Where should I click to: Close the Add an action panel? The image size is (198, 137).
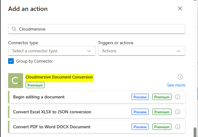pos(180,9)
